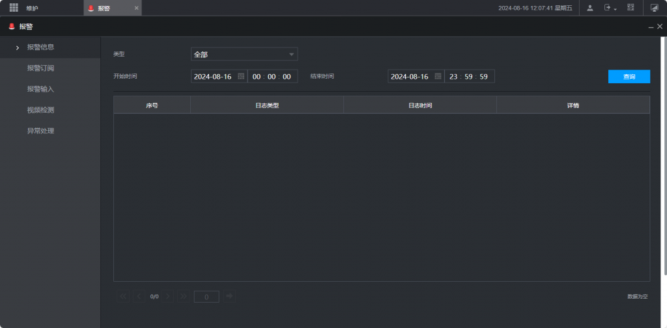The width and height of the screenshot is (667, 328).
Task: Click the start time hour field
Action: 257,76
